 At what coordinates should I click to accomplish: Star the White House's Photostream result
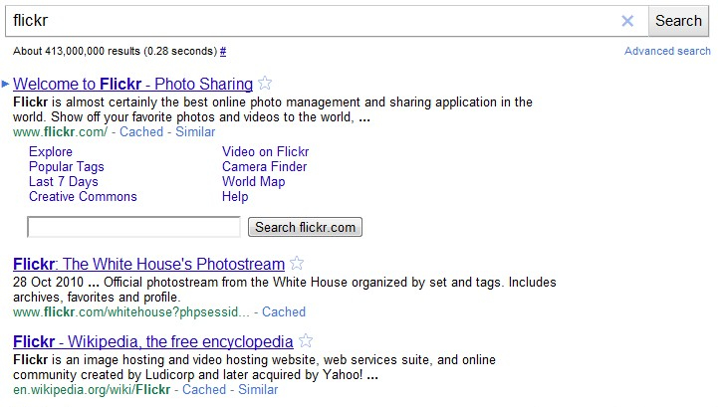[x=297, y=263]
